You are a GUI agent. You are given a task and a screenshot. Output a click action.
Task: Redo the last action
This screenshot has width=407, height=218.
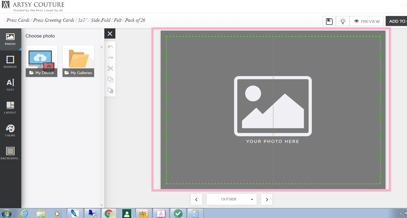(x=110, y=58)
